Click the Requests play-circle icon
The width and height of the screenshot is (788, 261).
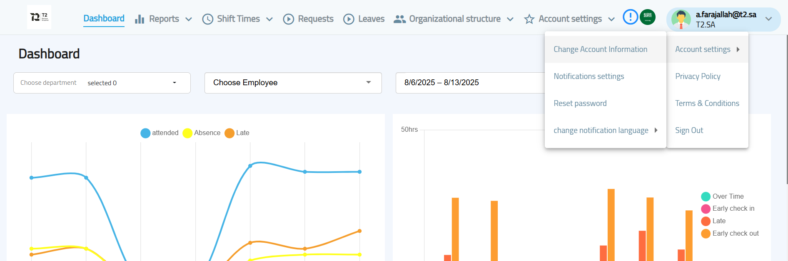coord(288,19)
